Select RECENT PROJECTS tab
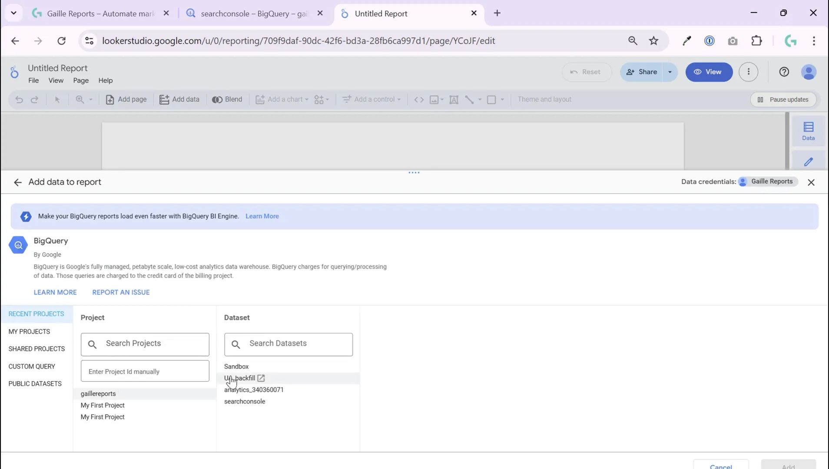829x469 pixels. [36, 314]
